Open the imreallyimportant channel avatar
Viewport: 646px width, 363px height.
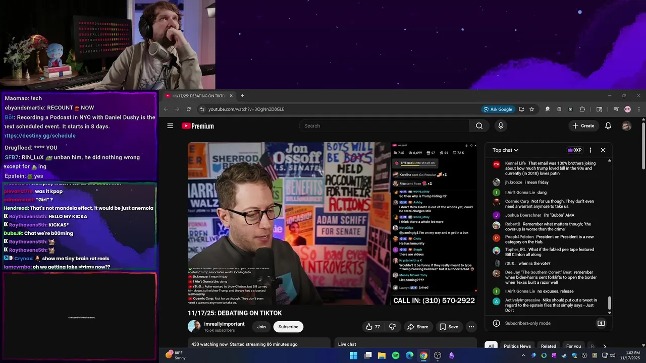click(194, 327)
